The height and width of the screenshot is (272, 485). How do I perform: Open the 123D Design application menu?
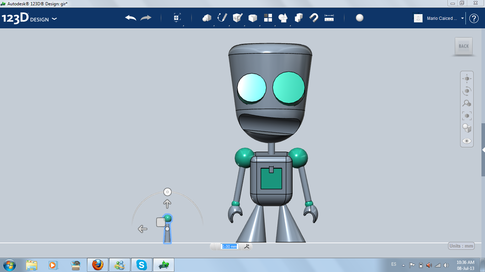pos(29,18)
